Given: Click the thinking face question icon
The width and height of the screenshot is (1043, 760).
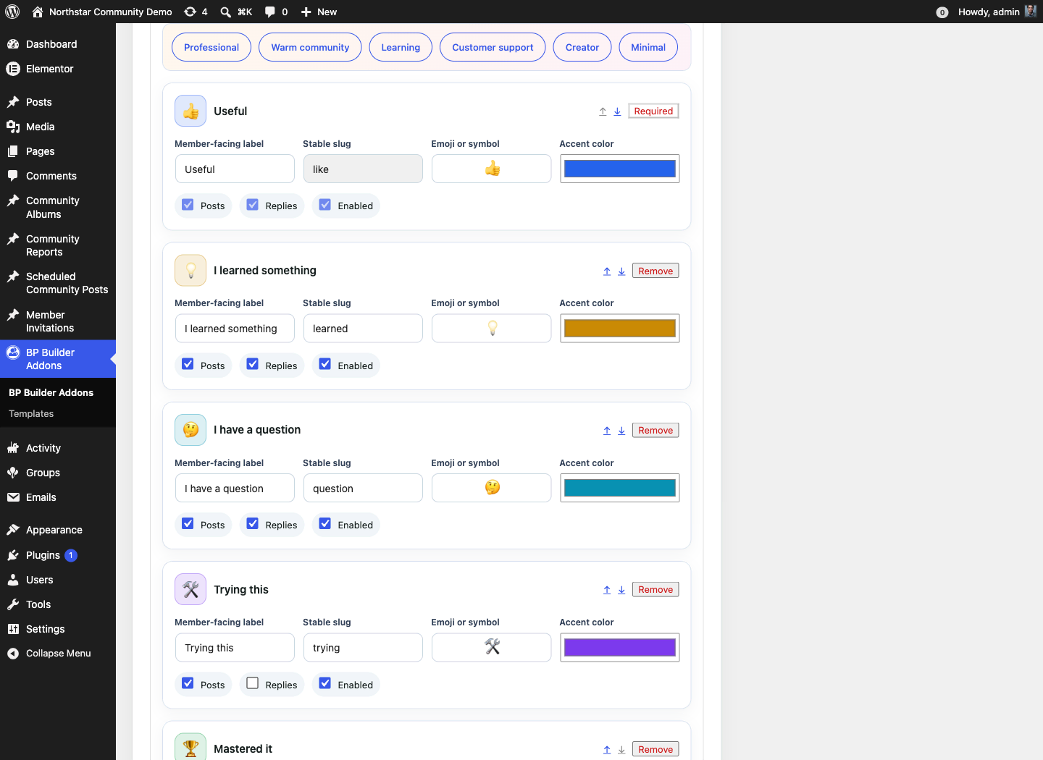Looking at the screenshot, I should pyautogui.click(x=190, y=430).
